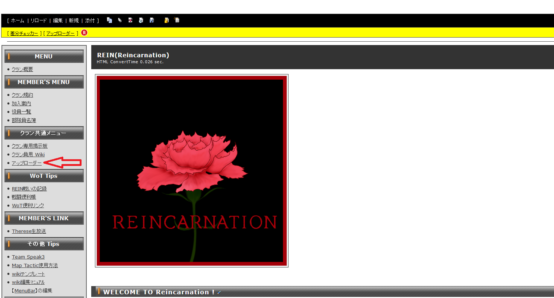The height and width of the screenshot is (298, 554).
Task: Open the 差分チェッカー link in yellow bar
Action: tap(24, 33)
